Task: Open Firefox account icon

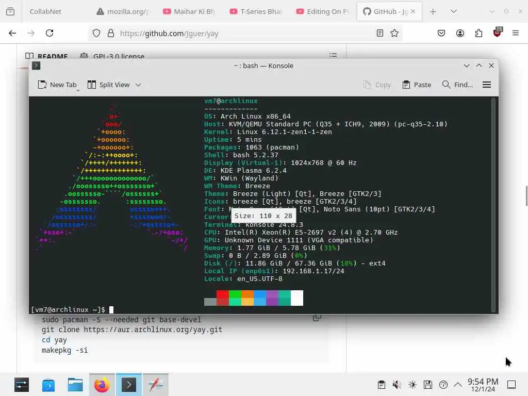Action: 460,33
